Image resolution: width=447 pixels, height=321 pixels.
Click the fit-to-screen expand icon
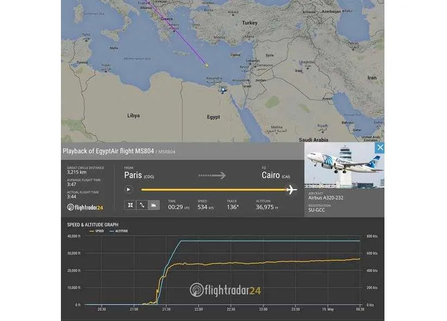(131, 205)
